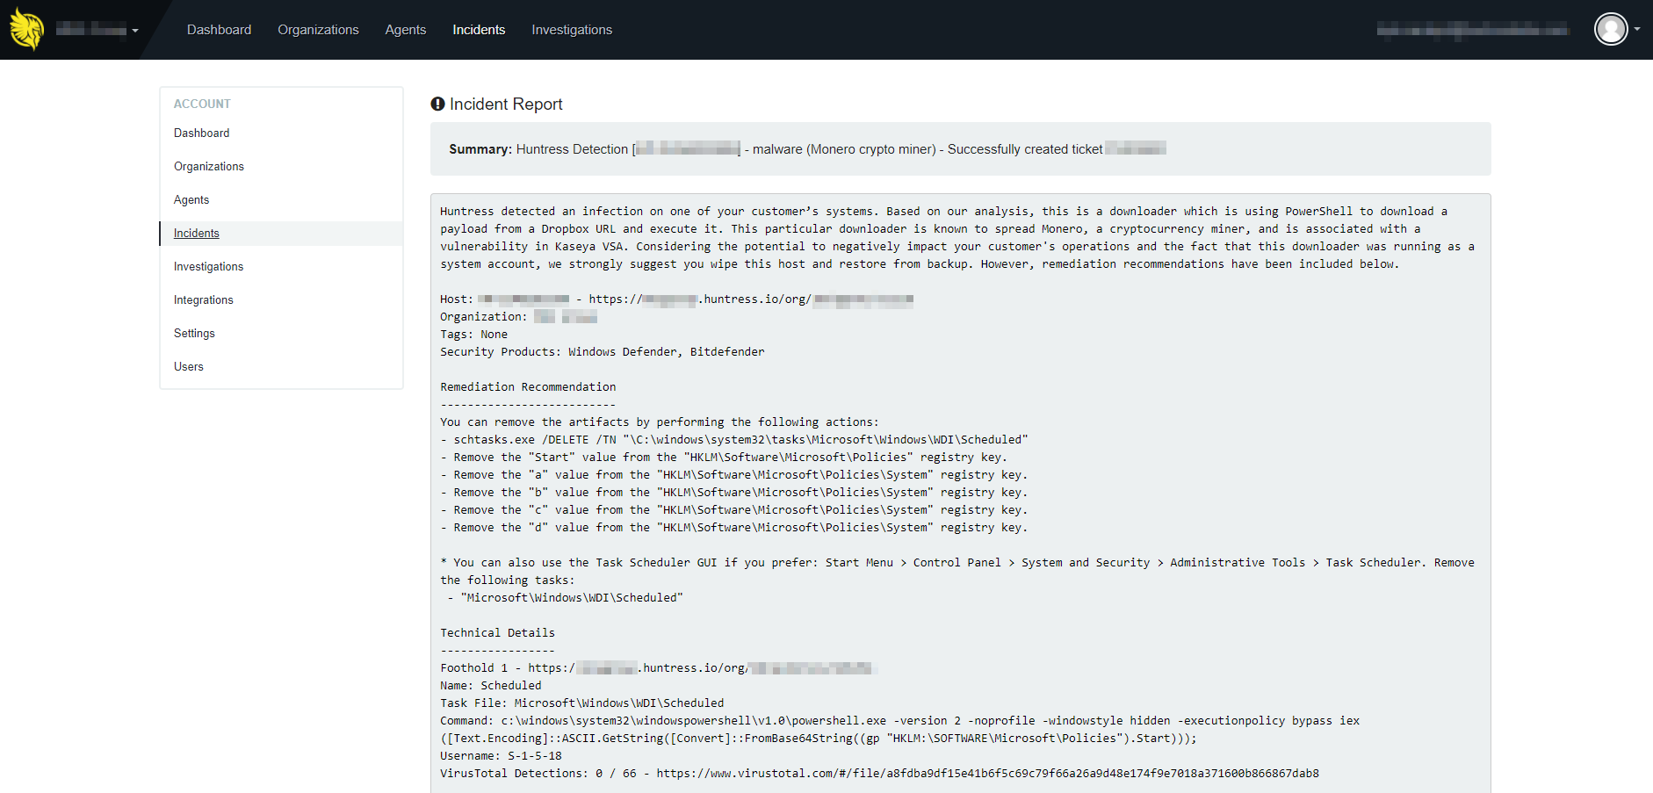Click the Huntress logo in the navbar
The height and width of the screenshot is (793, 1653).
tap(27, 29)
